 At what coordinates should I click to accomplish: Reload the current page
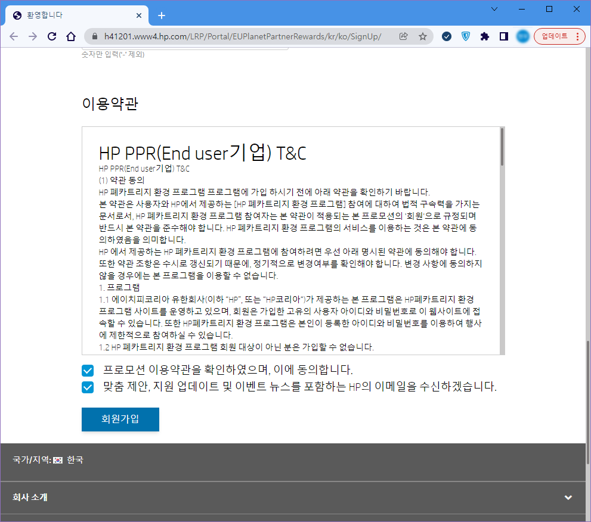coord(52,36)
